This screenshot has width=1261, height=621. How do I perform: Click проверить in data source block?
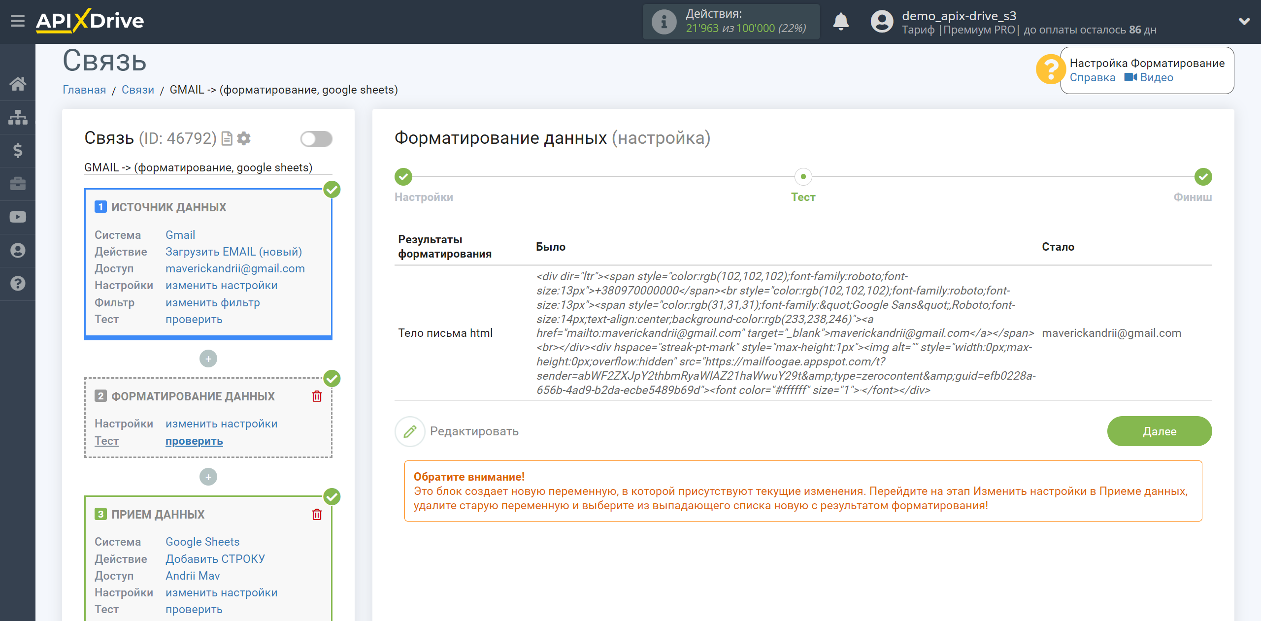(x=194, y=319)
